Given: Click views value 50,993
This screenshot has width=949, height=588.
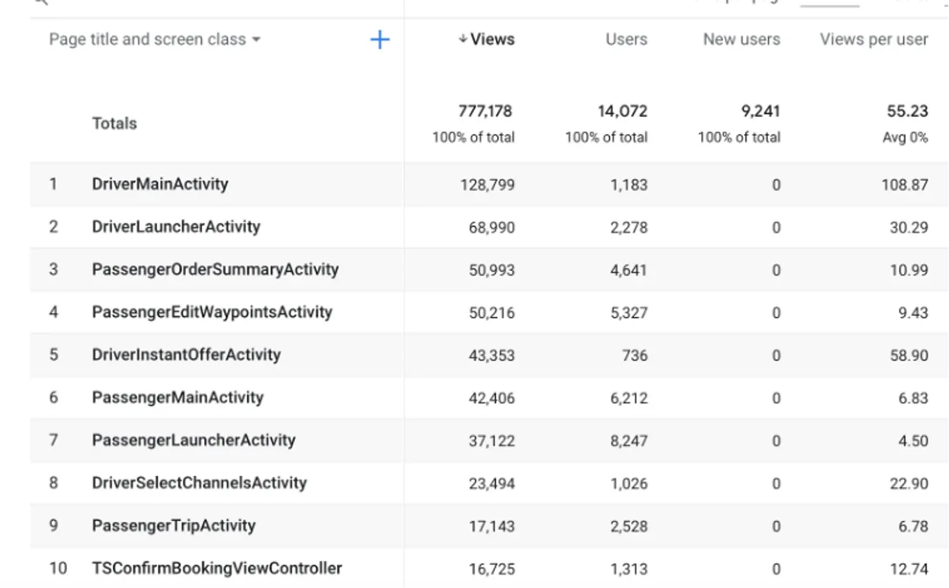Looking at the screenshot, I should (492, 270).
